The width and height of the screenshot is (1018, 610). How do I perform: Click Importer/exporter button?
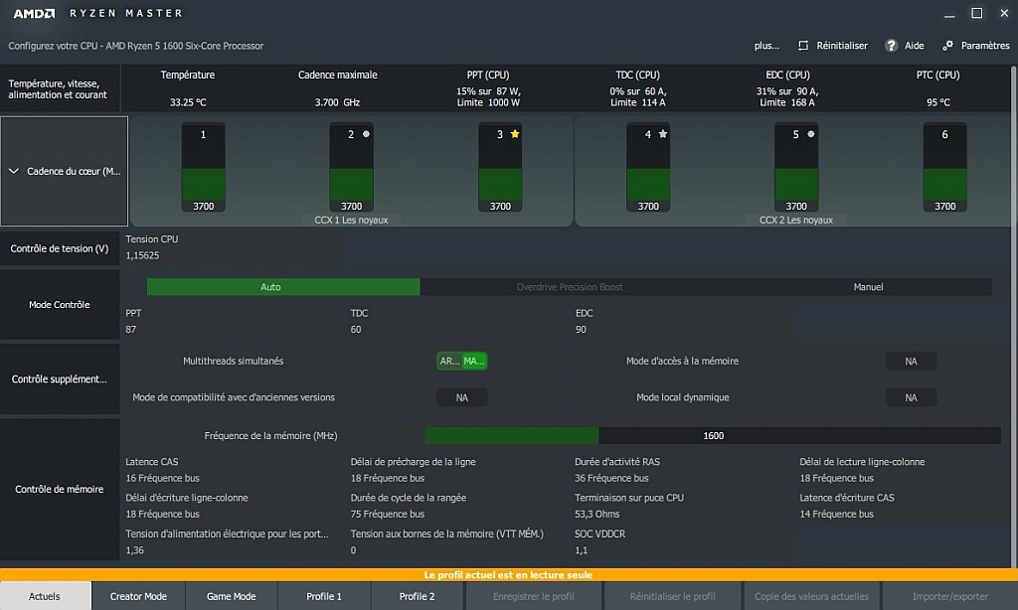pos(949,596)
